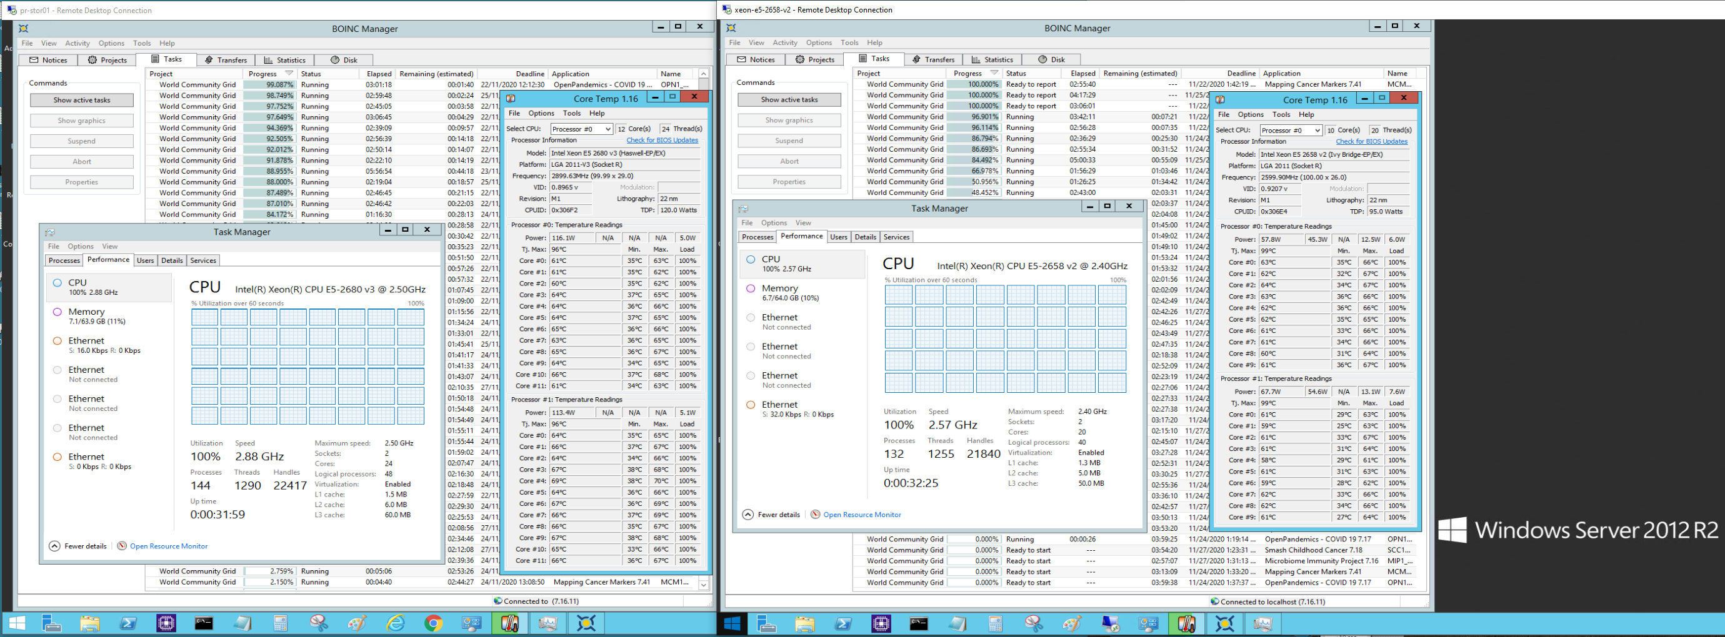Viewport: 1725px width, 637px height.
Task: Open Start menu on xeon-e5-2658-v2 session
Action: tap(732, 624)
